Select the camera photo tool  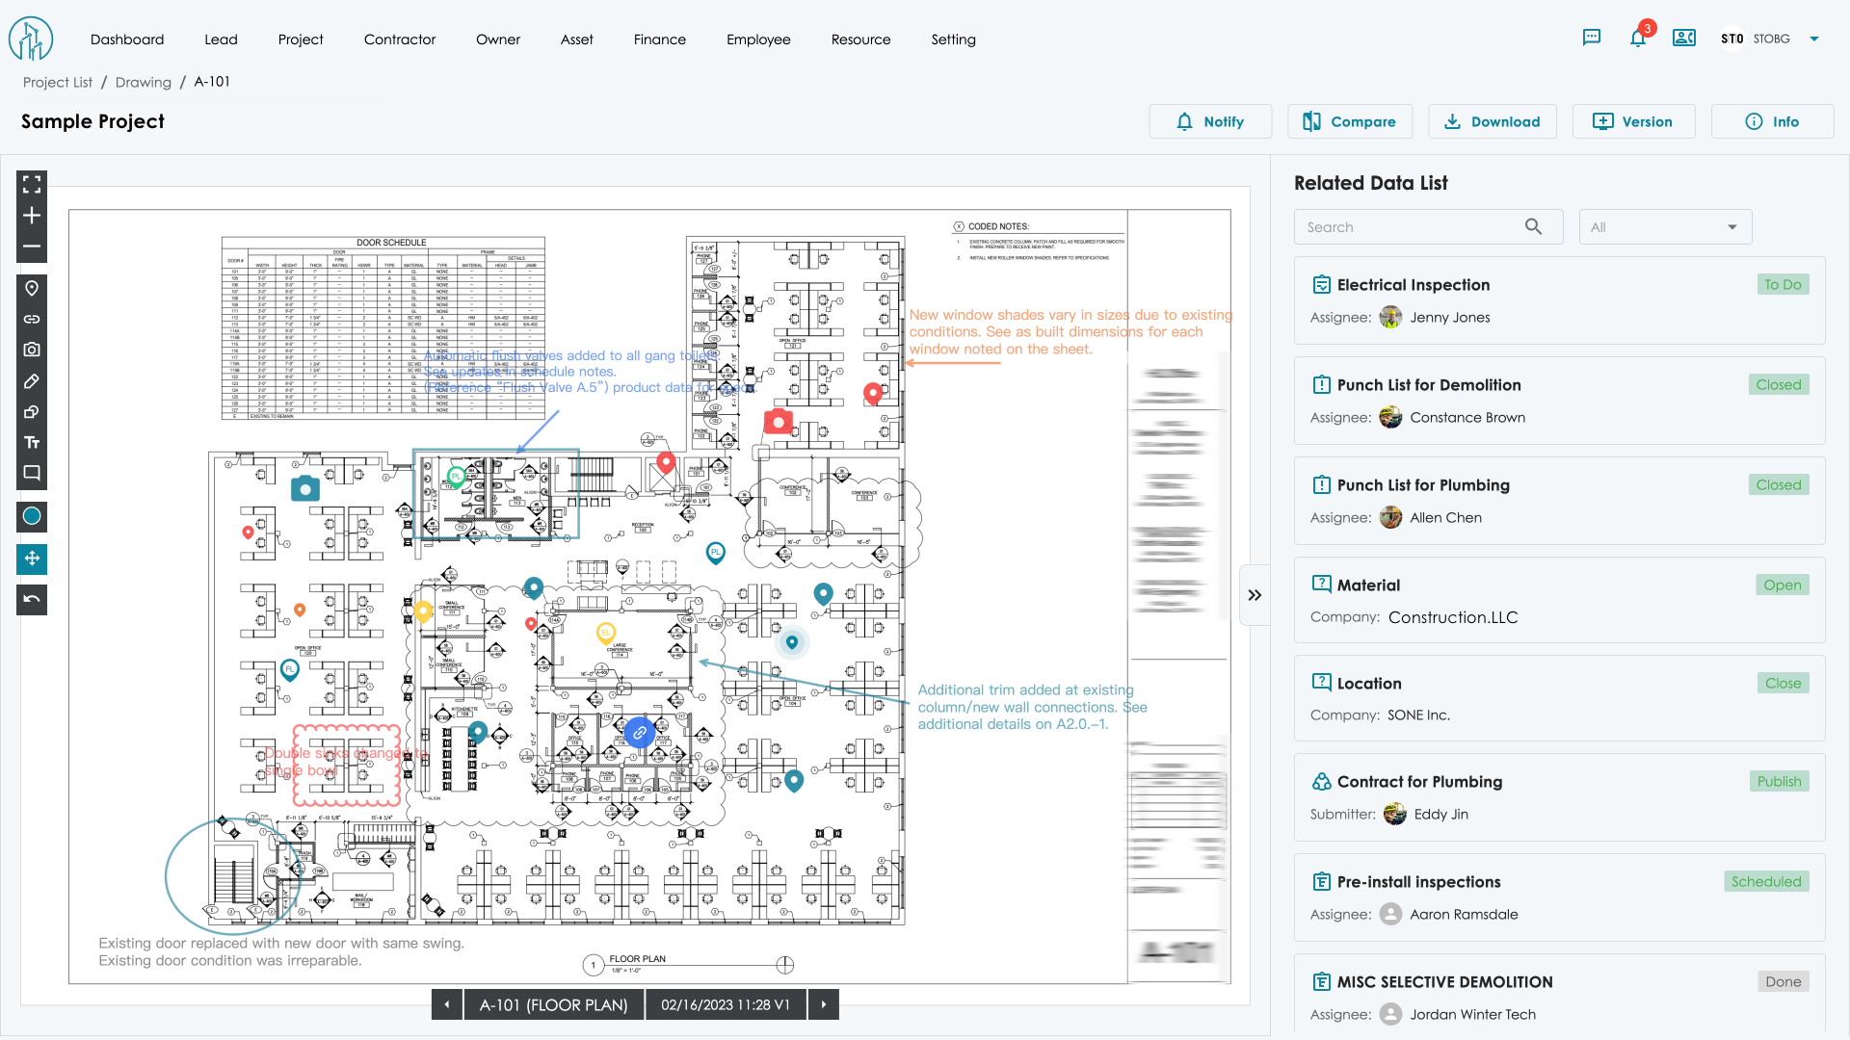(32, 350)
